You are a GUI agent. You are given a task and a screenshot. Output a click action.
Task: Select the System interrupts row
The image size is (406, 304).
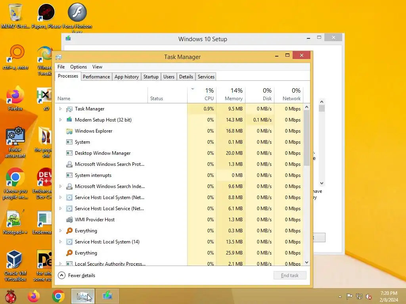click(x=179, y=175)
